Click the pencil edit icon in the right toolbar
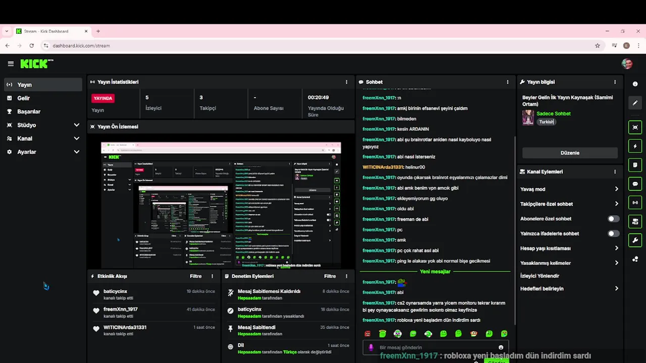 point(635,103)
